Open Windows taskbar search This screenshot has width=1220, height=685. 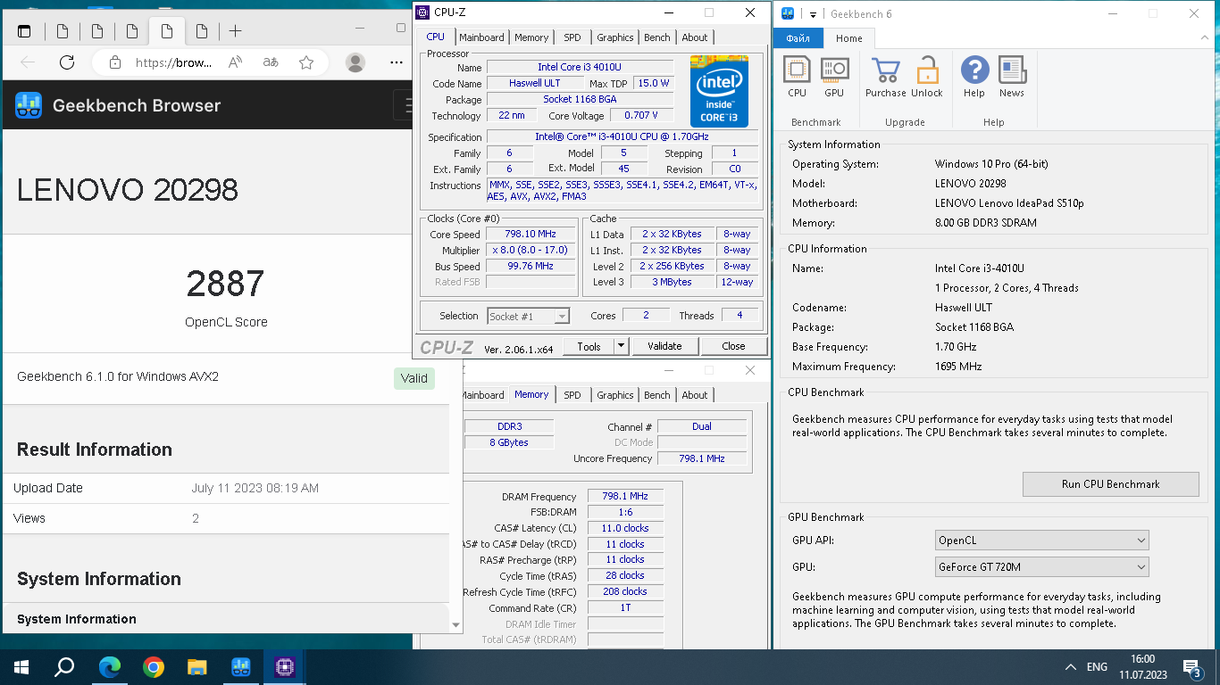(x=64, y=666)
